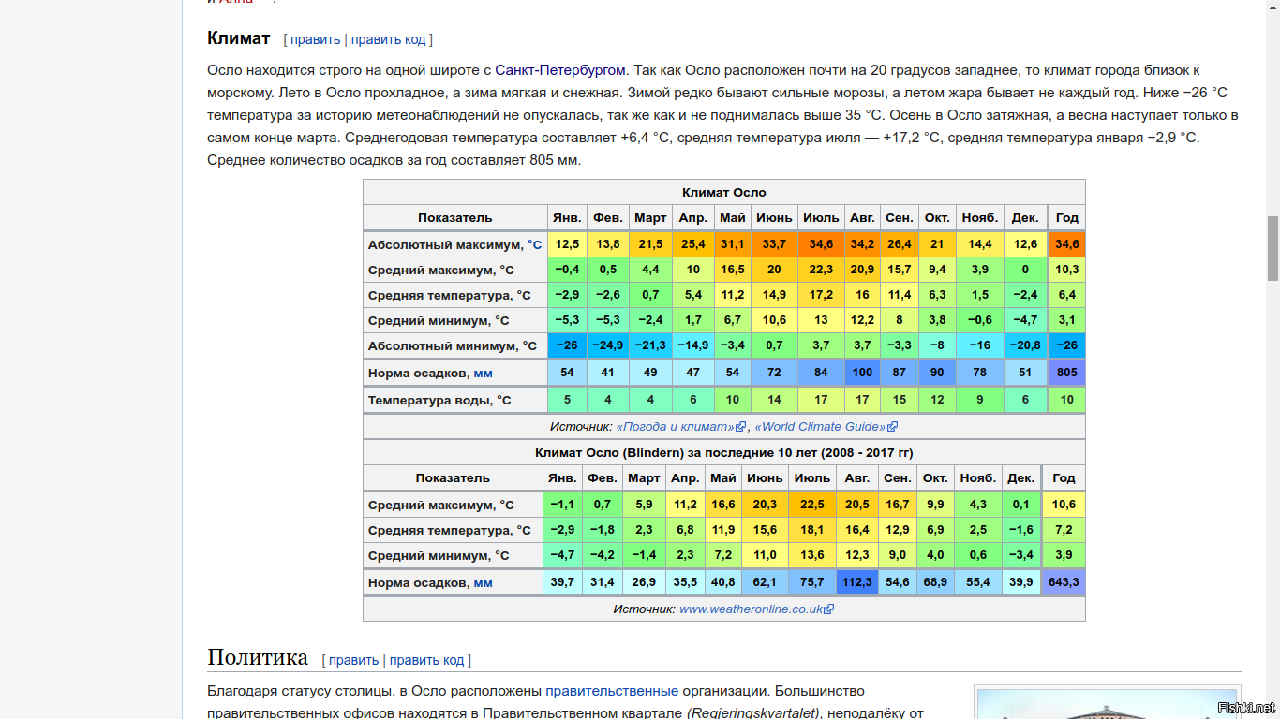The image size is (1280, 719).
Task: Click «править код» next to the Климат heading
Action: [x=389, y=39]
